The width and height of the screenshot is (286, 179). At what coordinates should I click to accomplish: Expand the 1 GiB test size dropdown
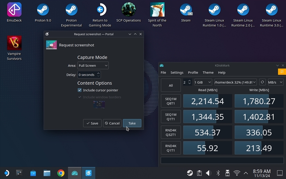coord(203,82)
